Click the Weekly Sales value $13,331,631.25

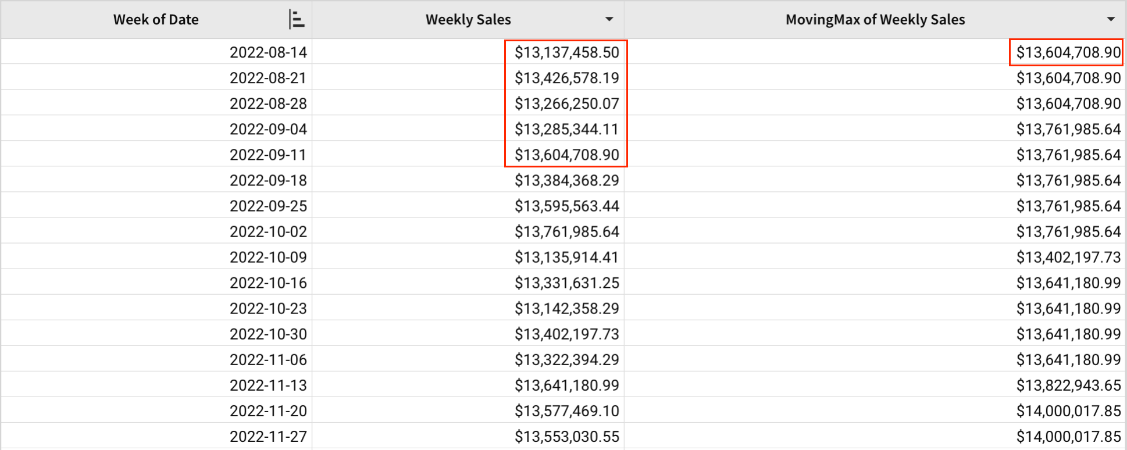point(566,283)
